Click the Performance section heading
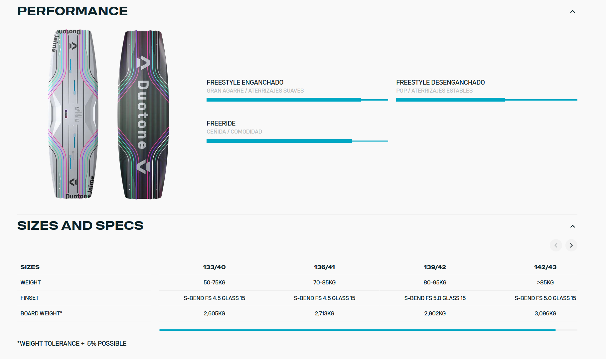 (x=73, y=11)
